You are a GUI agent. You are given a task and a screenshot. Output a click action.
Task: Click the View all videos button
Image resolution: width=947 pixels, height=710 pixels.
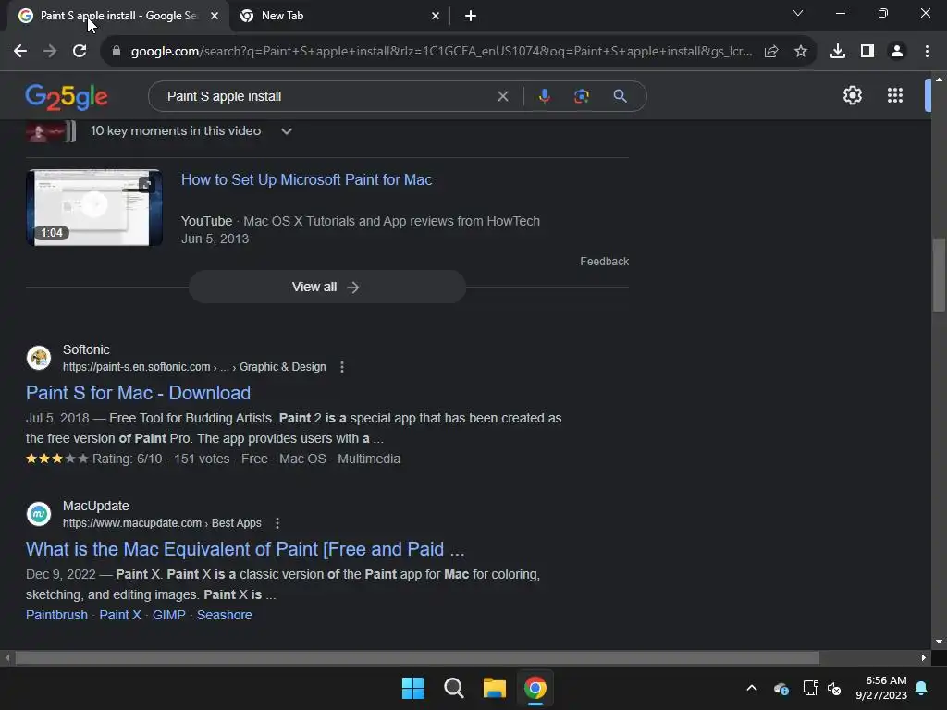point(327,287)
